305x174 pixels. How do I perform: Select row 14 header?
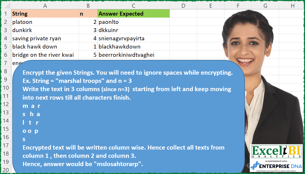click(x=6, y=121)
